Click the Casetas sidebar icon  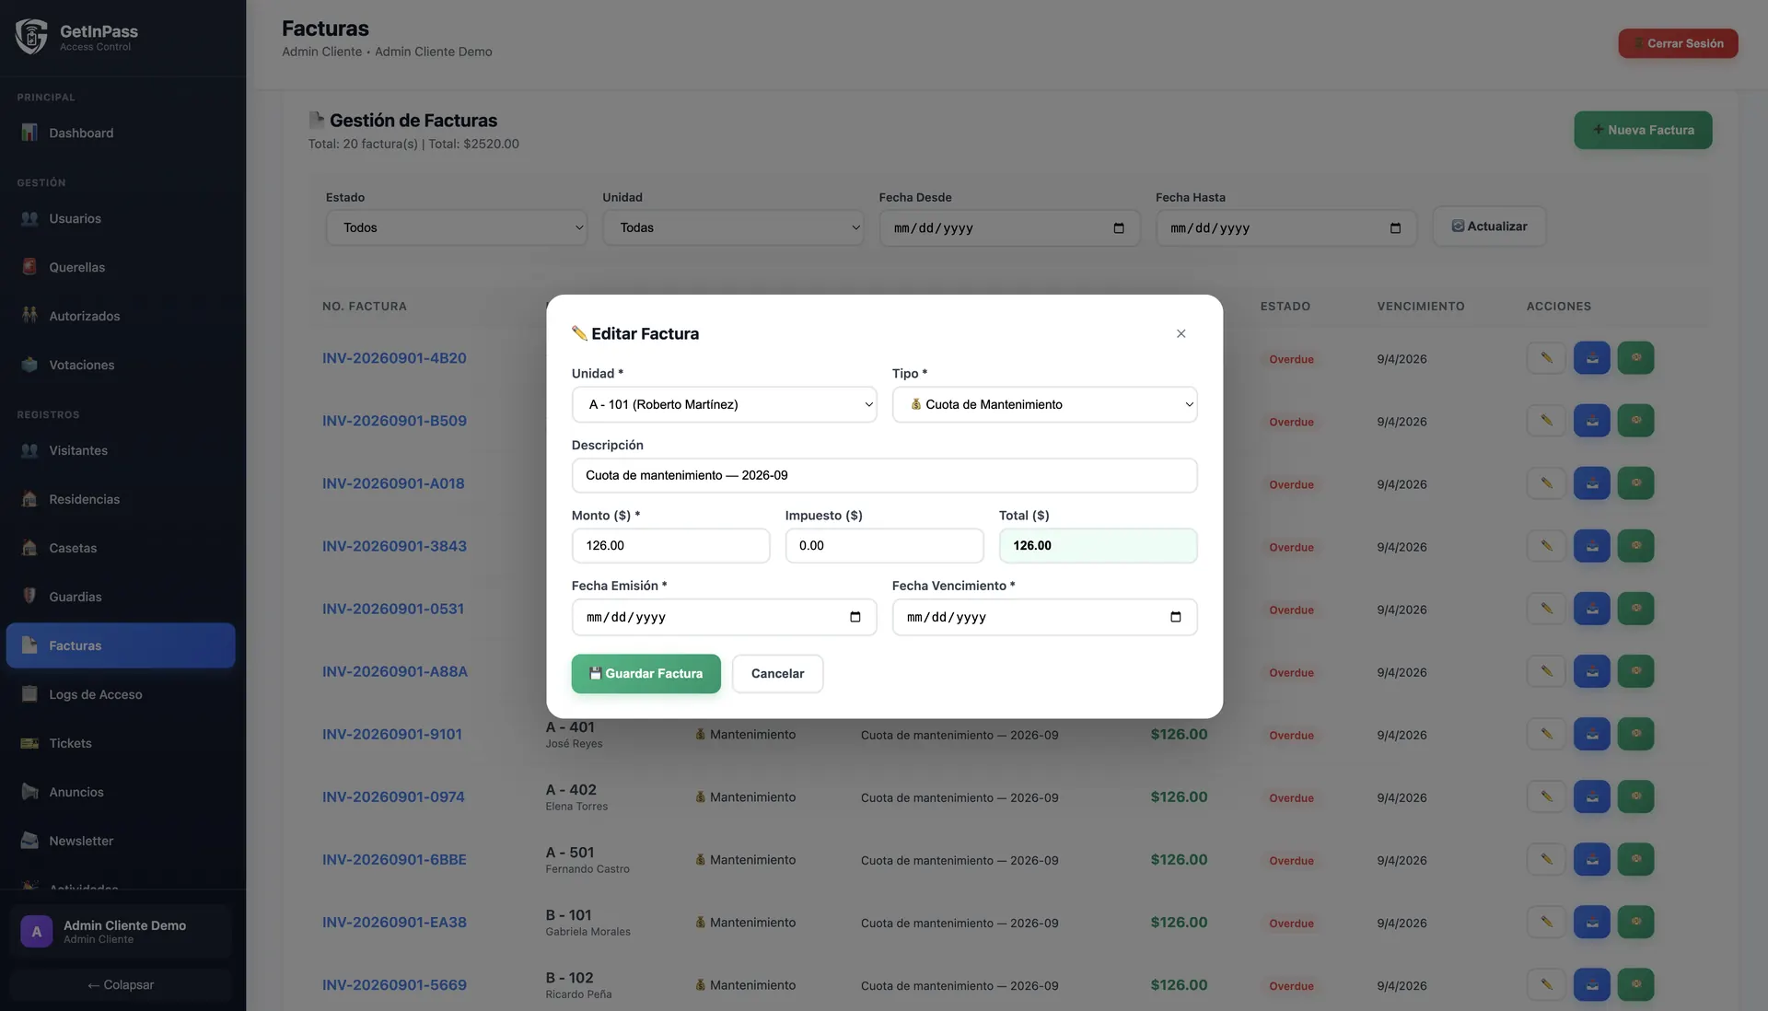(x=29, y=547)
